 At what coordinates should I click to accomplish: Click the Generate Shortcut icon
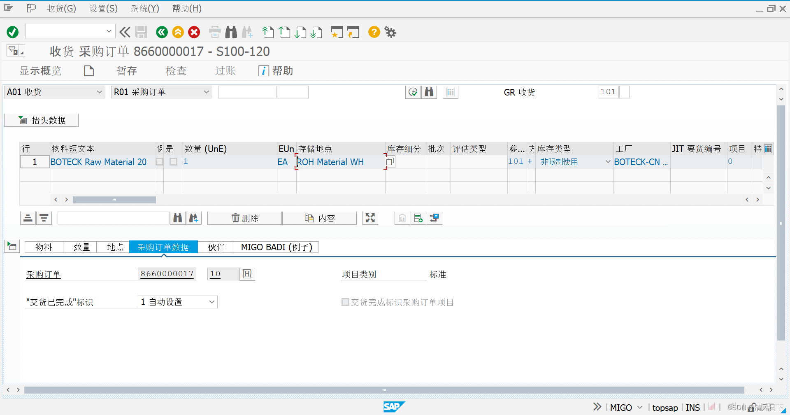(353, 32)
